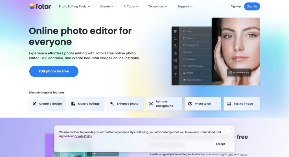Click the AI Skin Retouch badge
This screenshot has height=157, width=289.
pyautogui.click(x=239, y=72)
